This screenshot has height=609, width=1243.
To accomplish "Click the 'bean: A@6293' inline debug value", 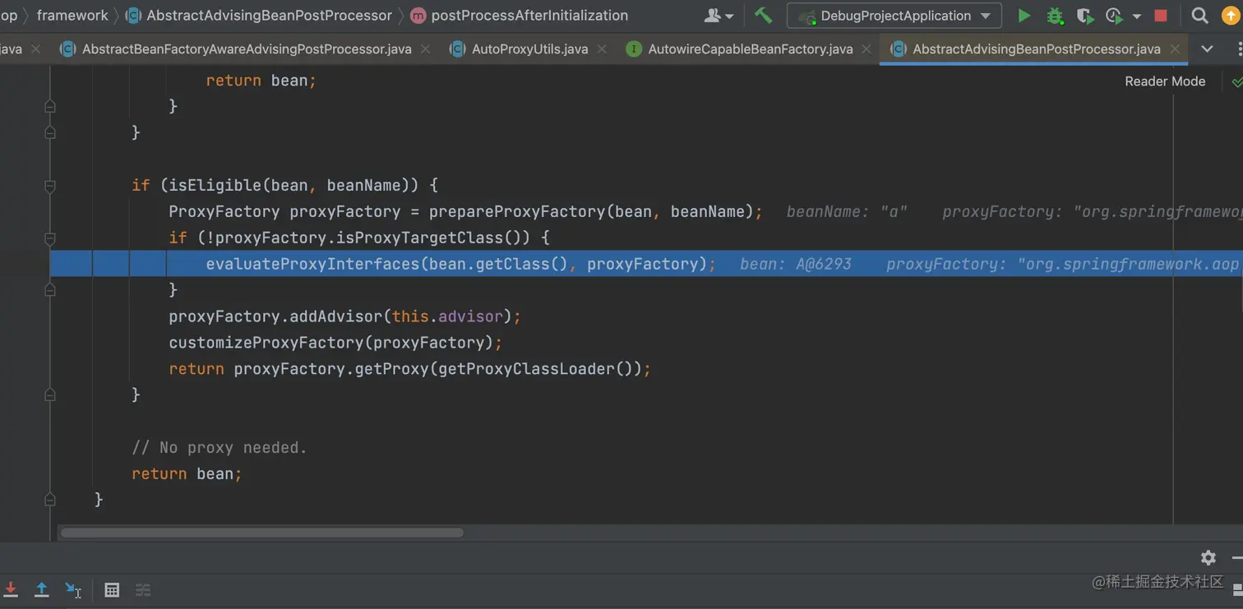I will [x=796, y=264].
